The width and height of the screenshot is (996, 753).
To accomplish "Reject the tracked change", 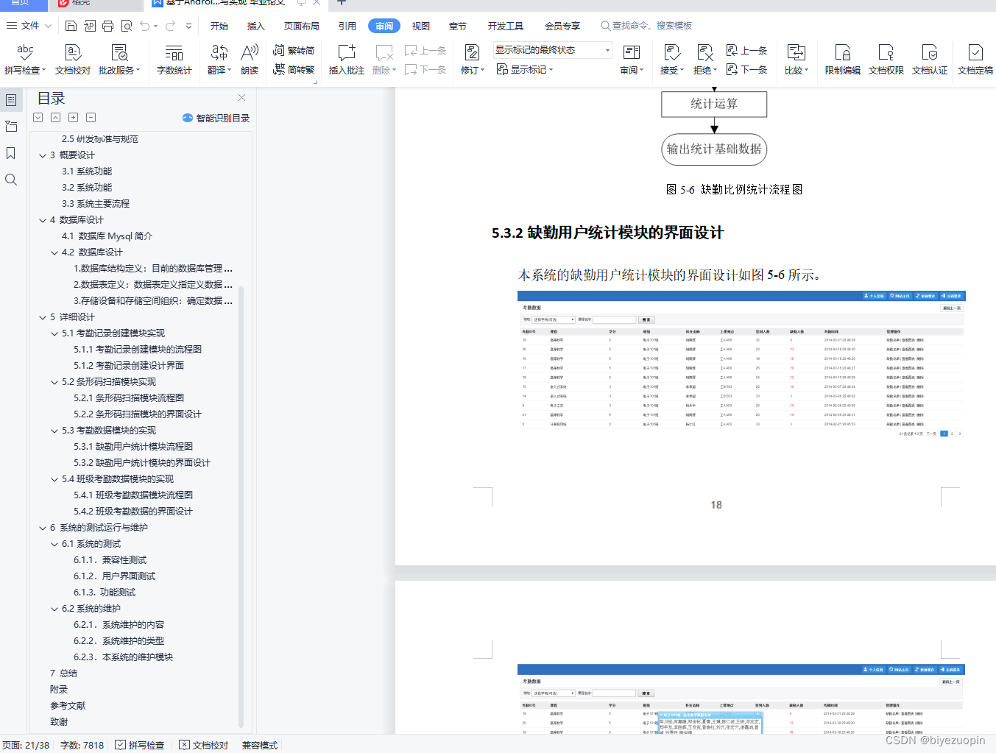I will [x=704, y=60].
